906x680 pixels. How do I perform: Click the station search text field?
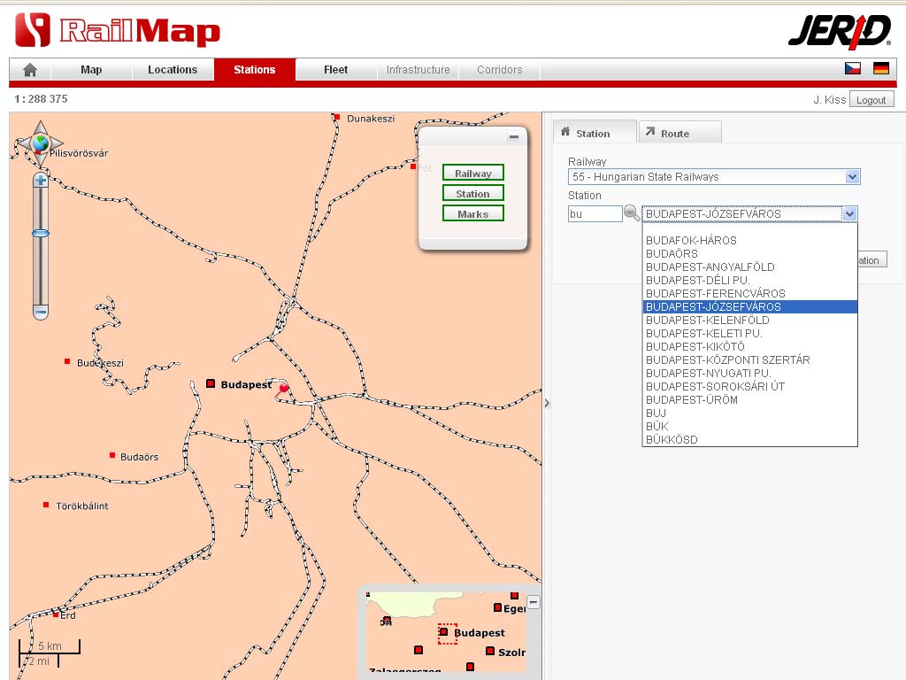pyautogui.click(x=595, y=214)
